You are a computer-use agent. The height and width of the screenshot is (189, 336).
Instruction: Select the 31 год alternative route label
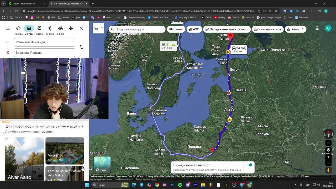(x=169, y=46)
